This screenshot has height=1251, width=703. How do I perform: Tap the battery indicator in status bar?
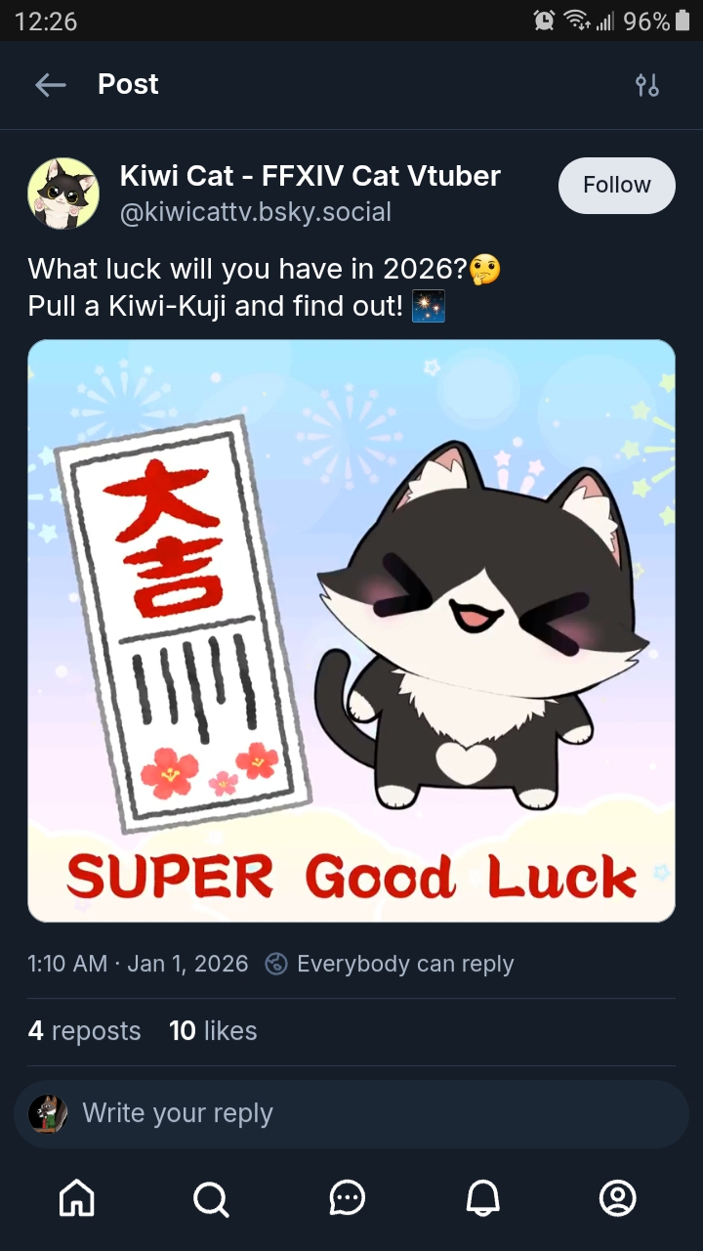[681, 21]
